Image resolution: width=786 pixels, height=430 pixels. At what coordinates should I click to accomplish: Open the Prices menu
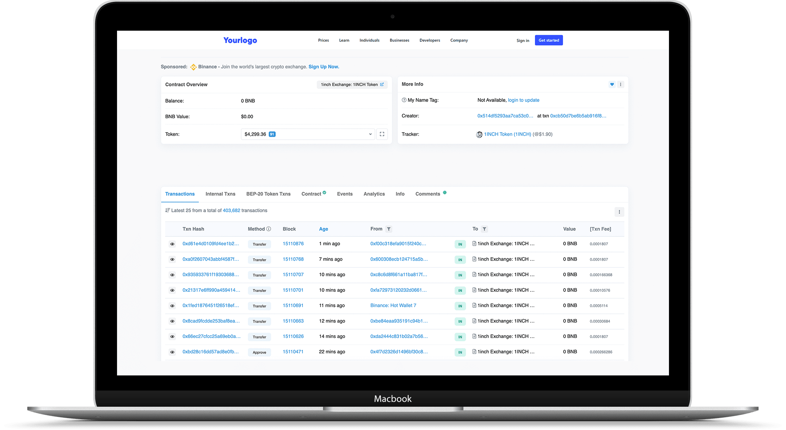coord(324,40)
